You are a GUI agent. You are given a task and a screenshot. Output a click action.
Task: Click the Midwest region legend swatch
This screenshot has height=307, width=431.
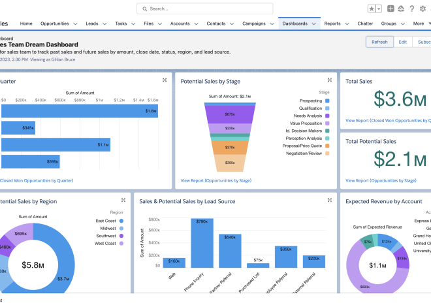click(x=121, y=229)
